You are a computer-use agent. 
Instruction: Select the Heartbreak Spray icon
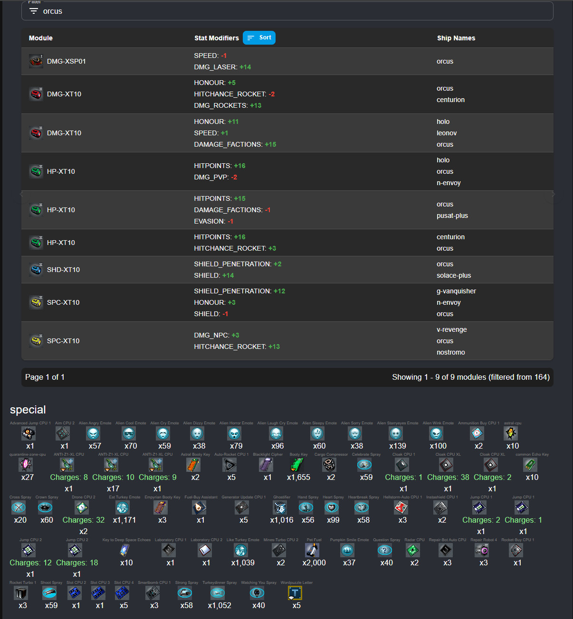click(362, 507)
